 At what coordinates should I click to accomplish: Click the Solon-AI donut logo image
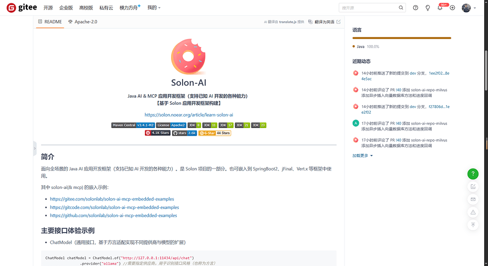tap(188, 57)
